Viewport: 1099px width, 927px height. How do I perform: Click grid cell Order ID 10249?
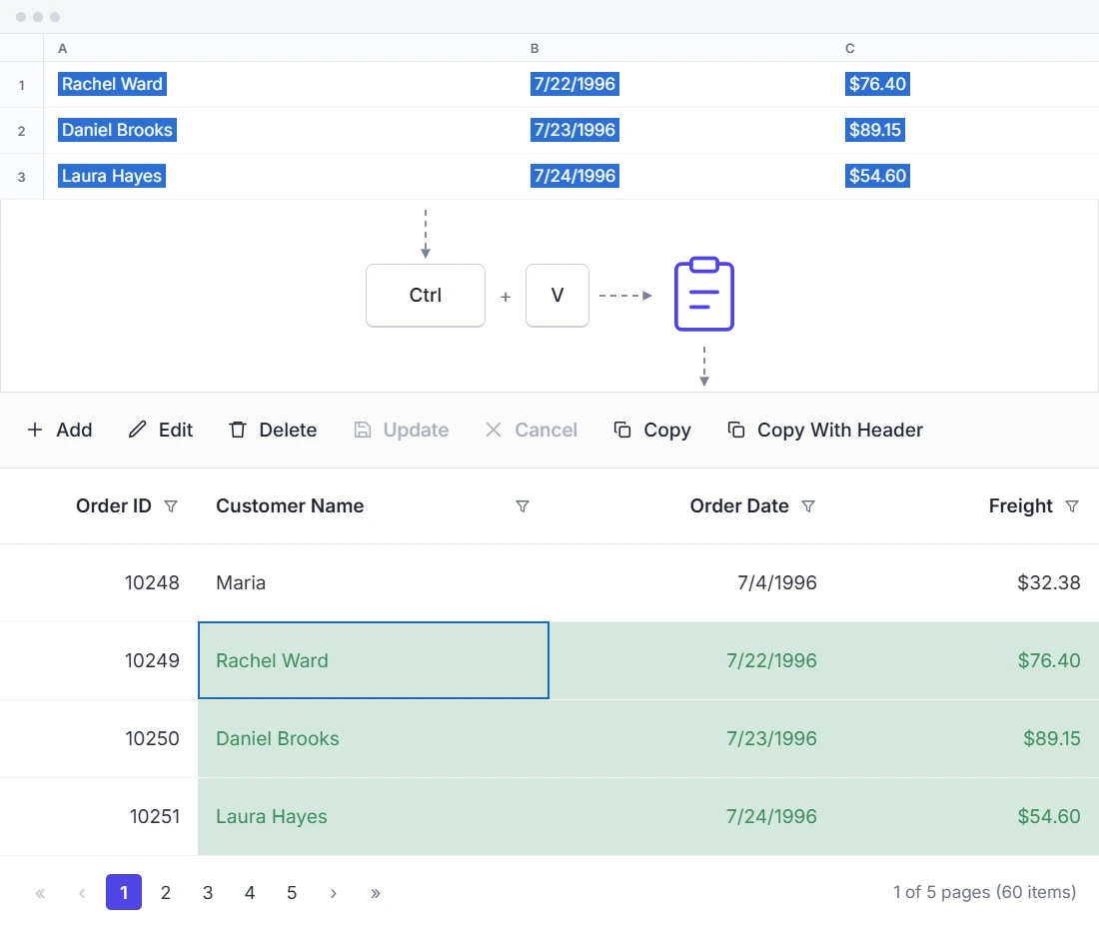point(99,660)
